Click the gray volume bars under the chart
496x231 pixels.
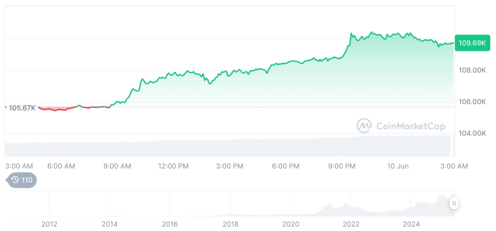[231, 147]
